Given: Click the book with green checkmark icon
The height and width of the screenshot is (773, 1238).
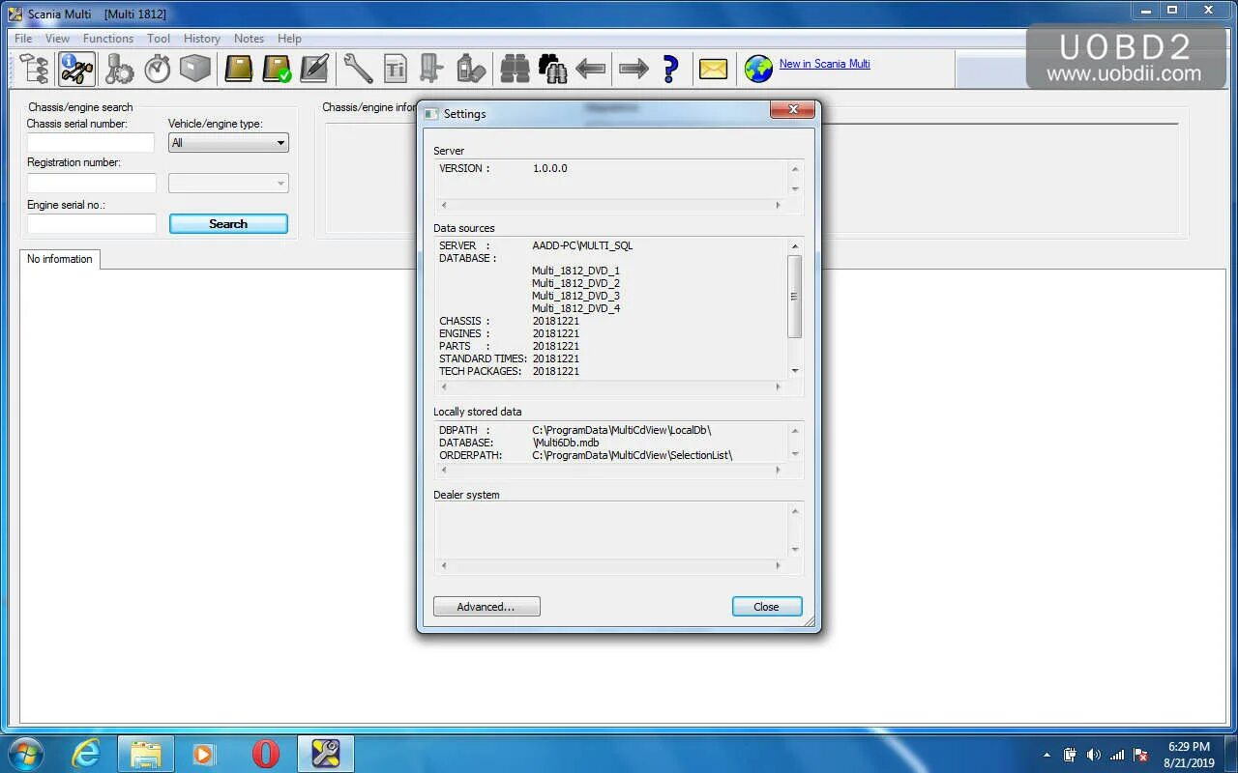Looking at the screenshot, I should [x=278, y=69].
